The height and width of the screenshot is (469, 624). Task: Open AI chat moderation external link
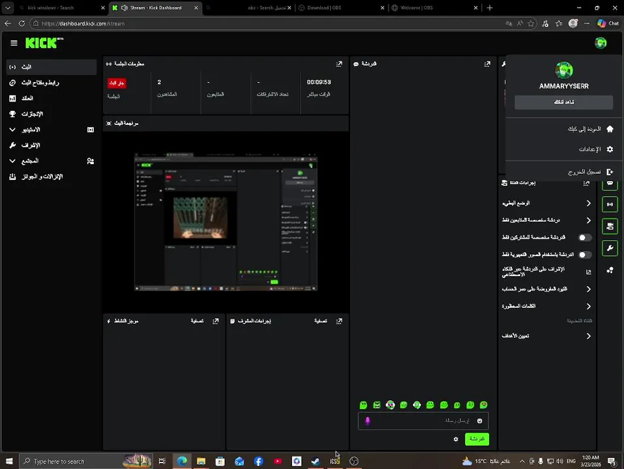pos(589,272)
